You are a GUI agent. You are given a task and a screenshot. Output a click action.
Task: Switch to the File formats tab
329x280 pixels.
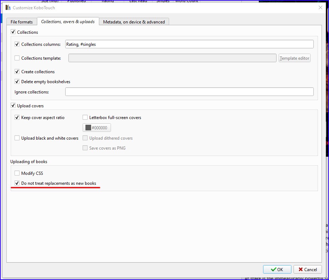coord(22,22)
